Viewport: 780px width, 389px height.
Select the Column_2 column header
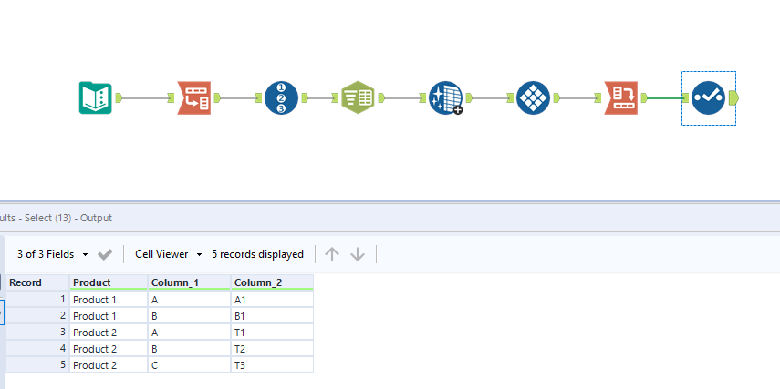coord(271,282)
